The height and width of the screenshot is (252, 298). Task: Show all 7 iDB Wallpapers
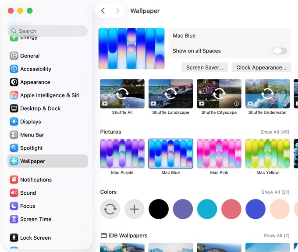[276, 236]
